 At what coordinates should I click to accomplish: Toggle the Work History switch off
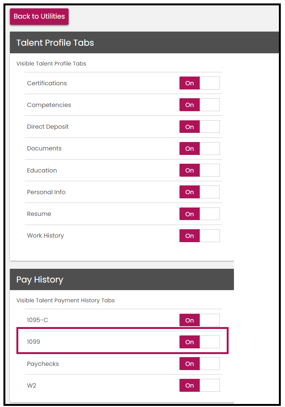(199, 236)
